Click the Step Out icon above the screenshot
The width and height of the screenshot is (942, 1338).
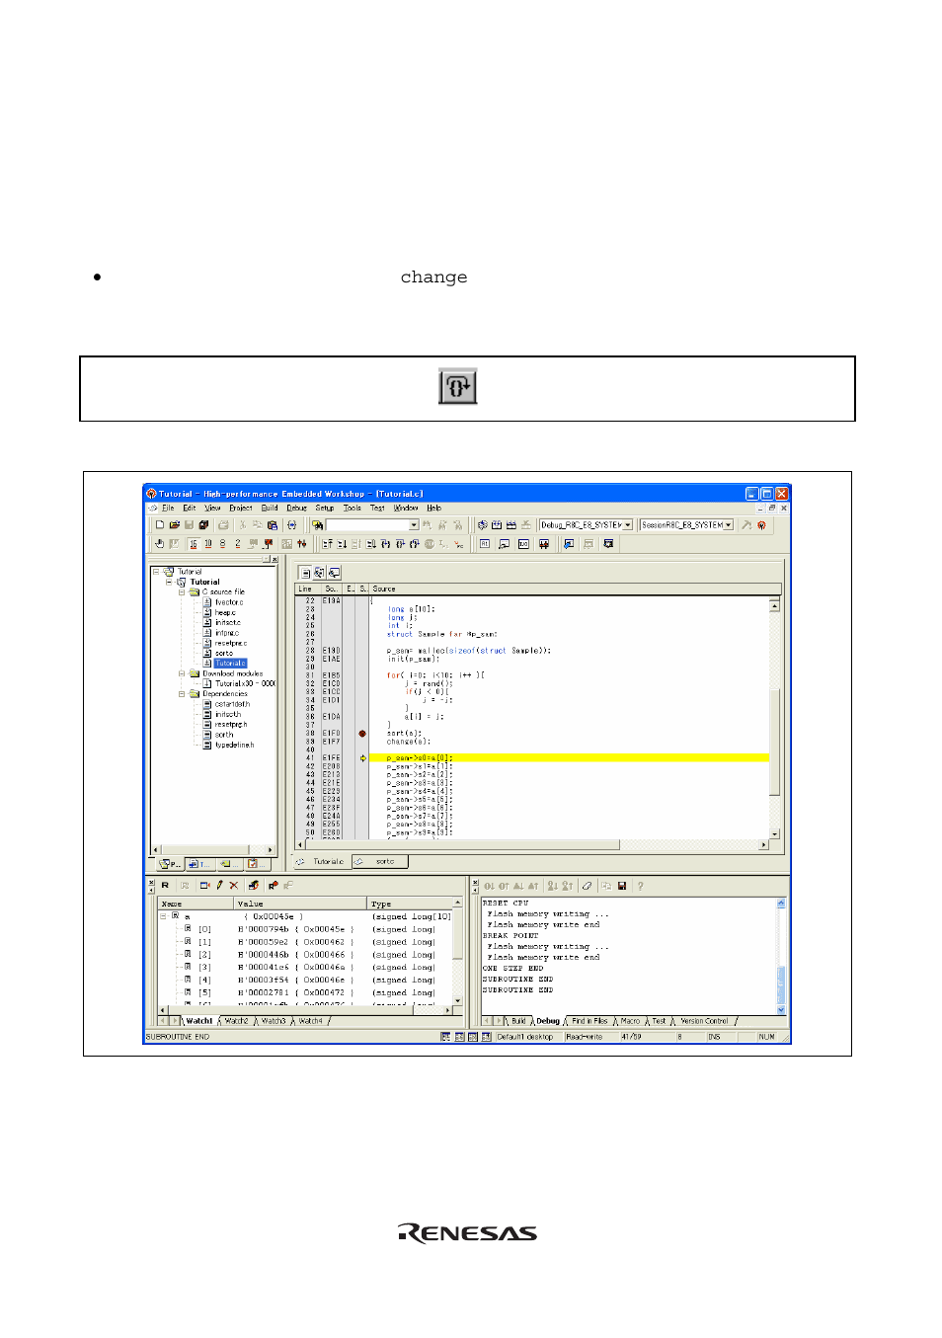coord(457,386)
